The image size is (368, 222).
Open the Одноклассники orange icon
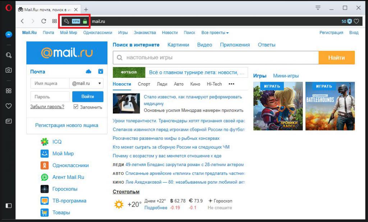pyautogui.click(x=45, y=165)
